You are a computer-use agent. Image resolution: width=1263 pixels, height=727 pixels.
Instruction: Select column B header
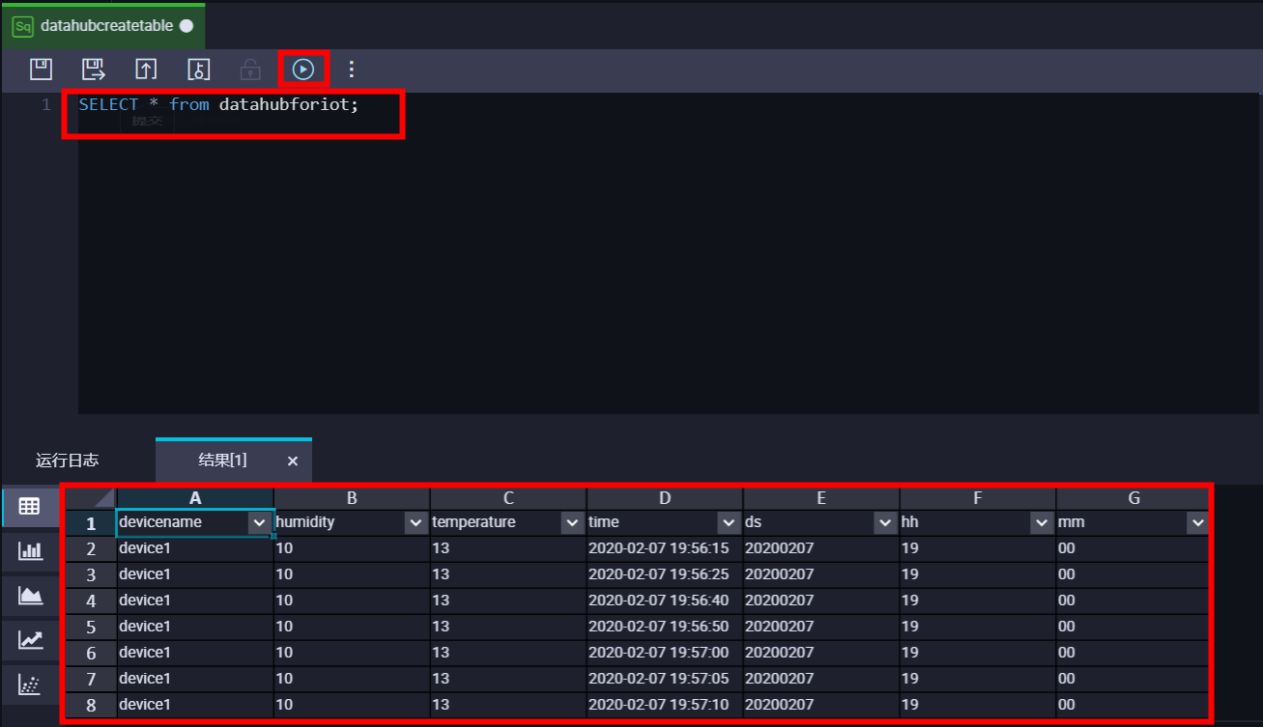(x=352, y=498)
